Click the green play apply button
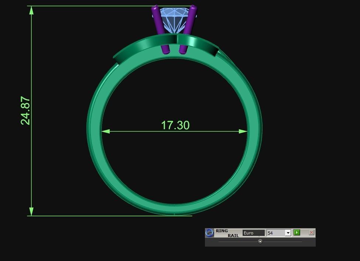This screenshot has width=360, height=261. tap(296, 233)
